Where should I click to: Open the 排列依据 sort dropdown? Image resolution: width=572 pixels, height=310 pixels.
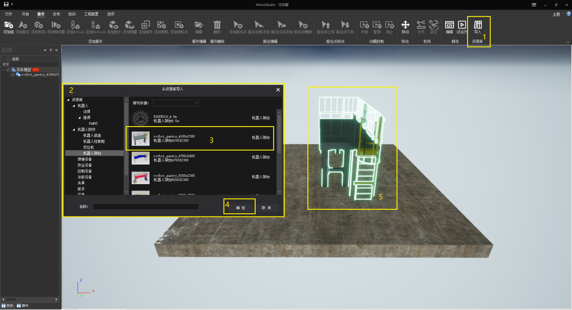click(176, 103)
